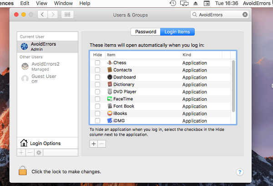Click the AvoidErrors name in the menu bar
Image resolution: width=273 pixels, height=186 pixels.
257,3
